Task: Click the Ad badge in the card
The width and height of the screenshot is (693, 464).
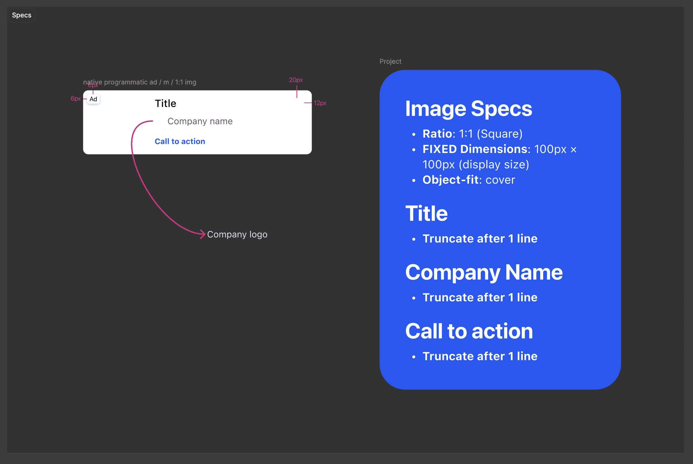Action: tap(93, 99)
